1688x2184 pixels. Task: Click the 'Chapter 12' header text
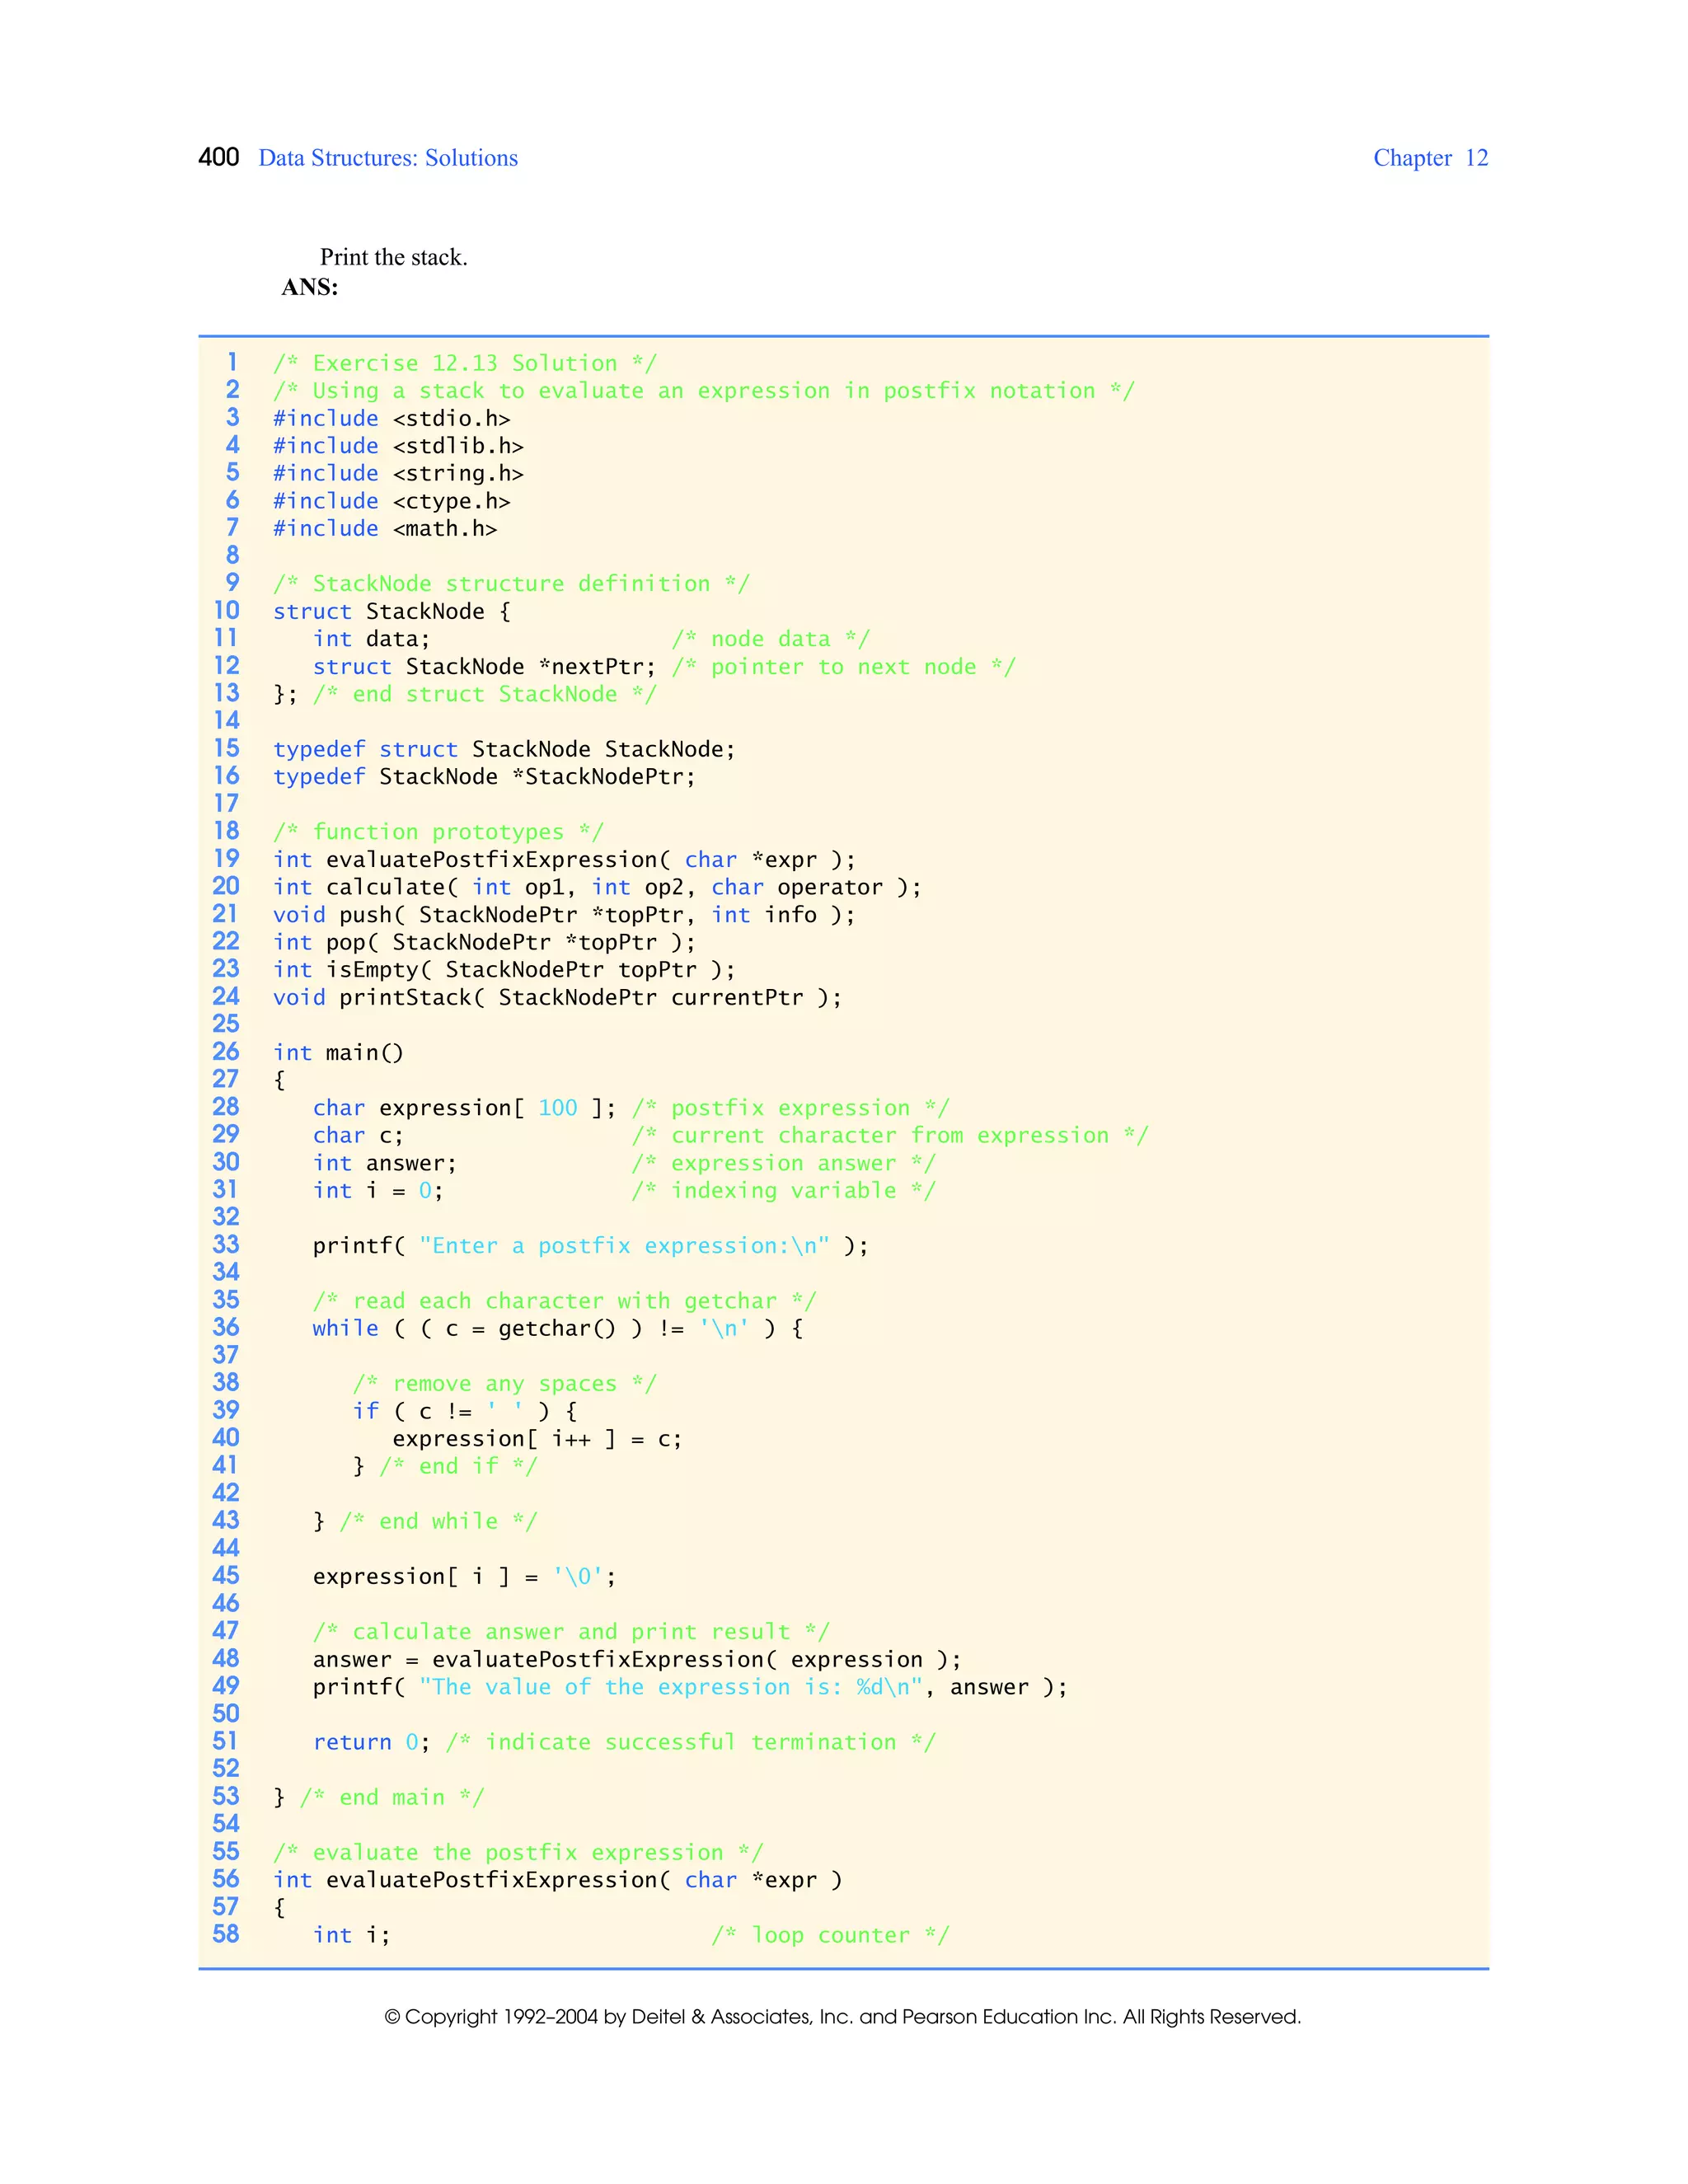(x=1430, y=158)
